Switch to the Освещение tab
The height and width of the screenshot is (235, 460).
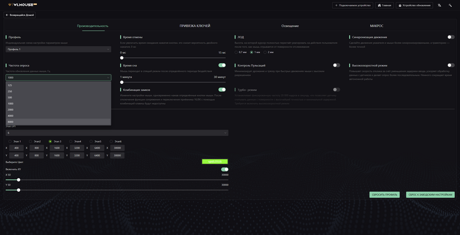tap(290, 26)
